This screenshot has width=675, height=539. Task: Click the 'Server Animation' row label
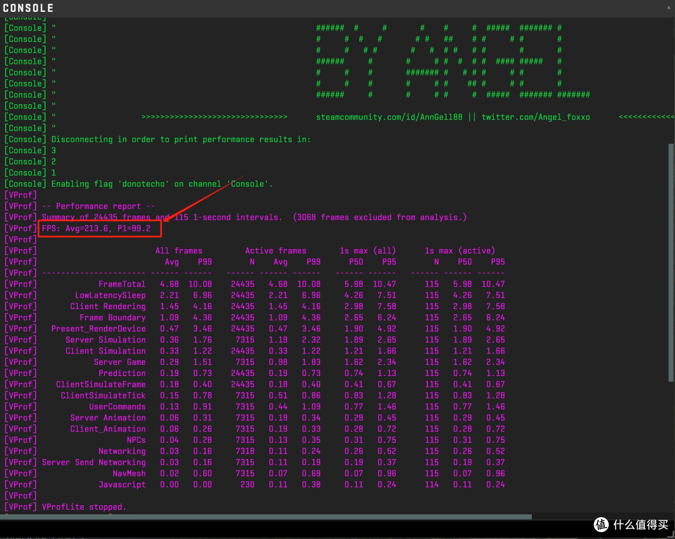(107, 418)
